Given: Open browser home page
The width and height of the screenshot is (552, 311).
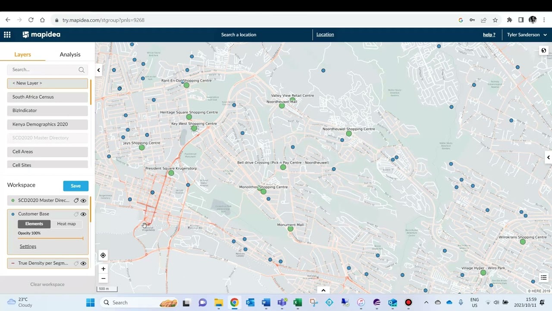Looking at the screenshot, I should tap(42, 20).
